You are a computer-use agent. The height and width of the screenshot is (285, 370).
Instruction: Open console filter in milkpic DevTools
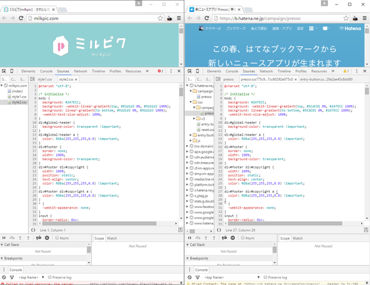(x=11, y=277)
